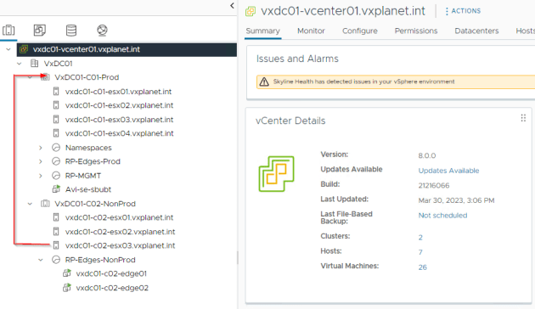Image resolution: width=535 pixels, height=309 pixels.
Task: Select Avi-se-sbubt label in tree
Action: click(x=88, y=189)
